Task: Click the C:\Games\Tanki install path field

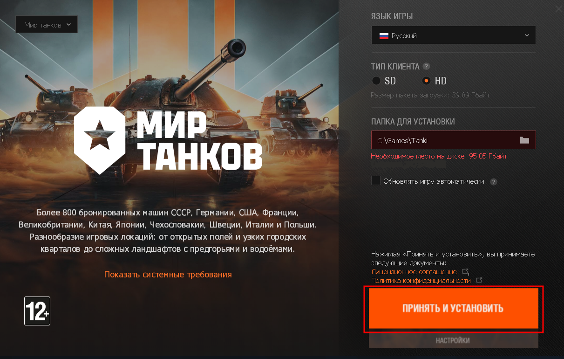Action: pyautogui.click(x=454, y=140)
